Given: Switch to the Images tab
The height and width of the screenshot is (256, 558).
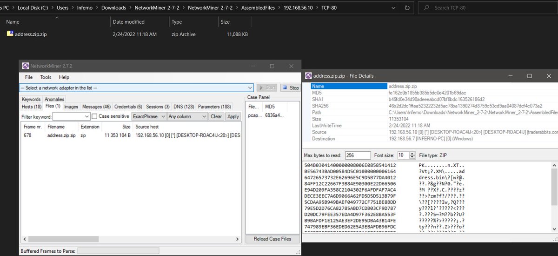Looking at the screenshot, I should pos(71,107).
